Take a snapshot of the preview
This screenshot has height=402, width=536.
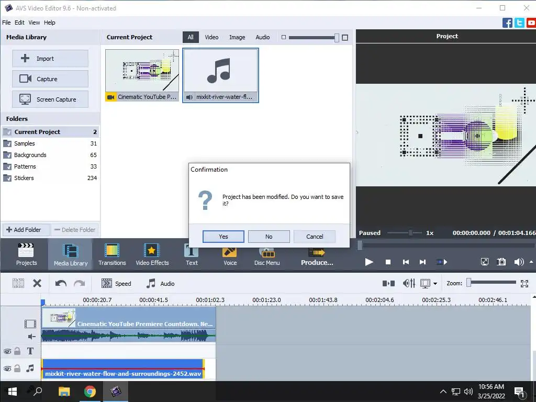click(501, 262)
